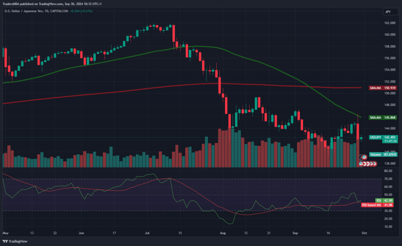The width and height of the screenshot is (402, 246).
Task: Click the leftmost flag in lower event row
Action: click(362, 163)
